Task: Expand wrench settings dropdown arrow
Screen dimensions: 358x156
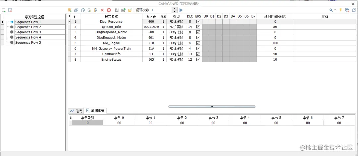Action: pyautogui.click(x=335, y=10)
